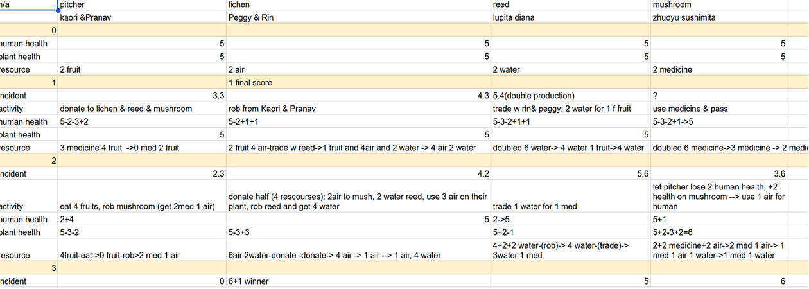809x289 pixels.
Task: Select the '1 final score' cell
Action: [x=358, y=83]
